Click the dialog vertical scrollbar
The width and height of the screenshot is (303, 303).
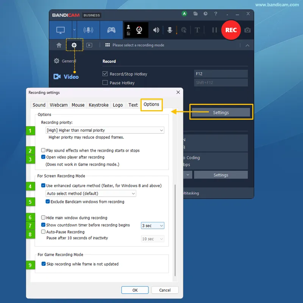175,230
